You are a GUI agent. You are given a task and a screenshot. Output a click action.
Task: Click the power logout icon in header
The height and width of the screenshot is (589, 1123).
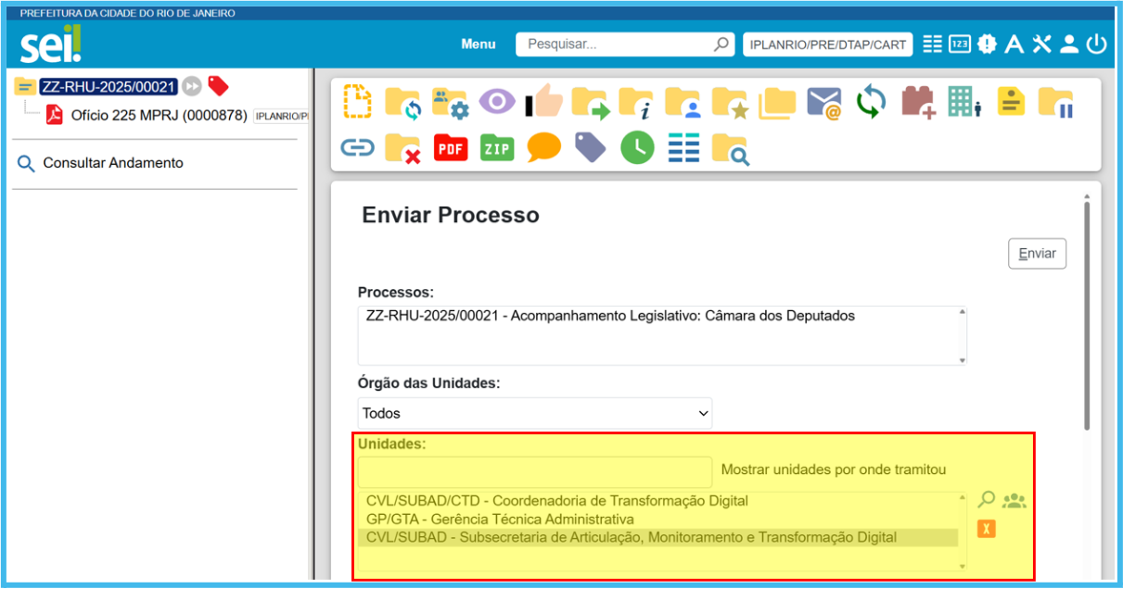tap(1097, 44)
